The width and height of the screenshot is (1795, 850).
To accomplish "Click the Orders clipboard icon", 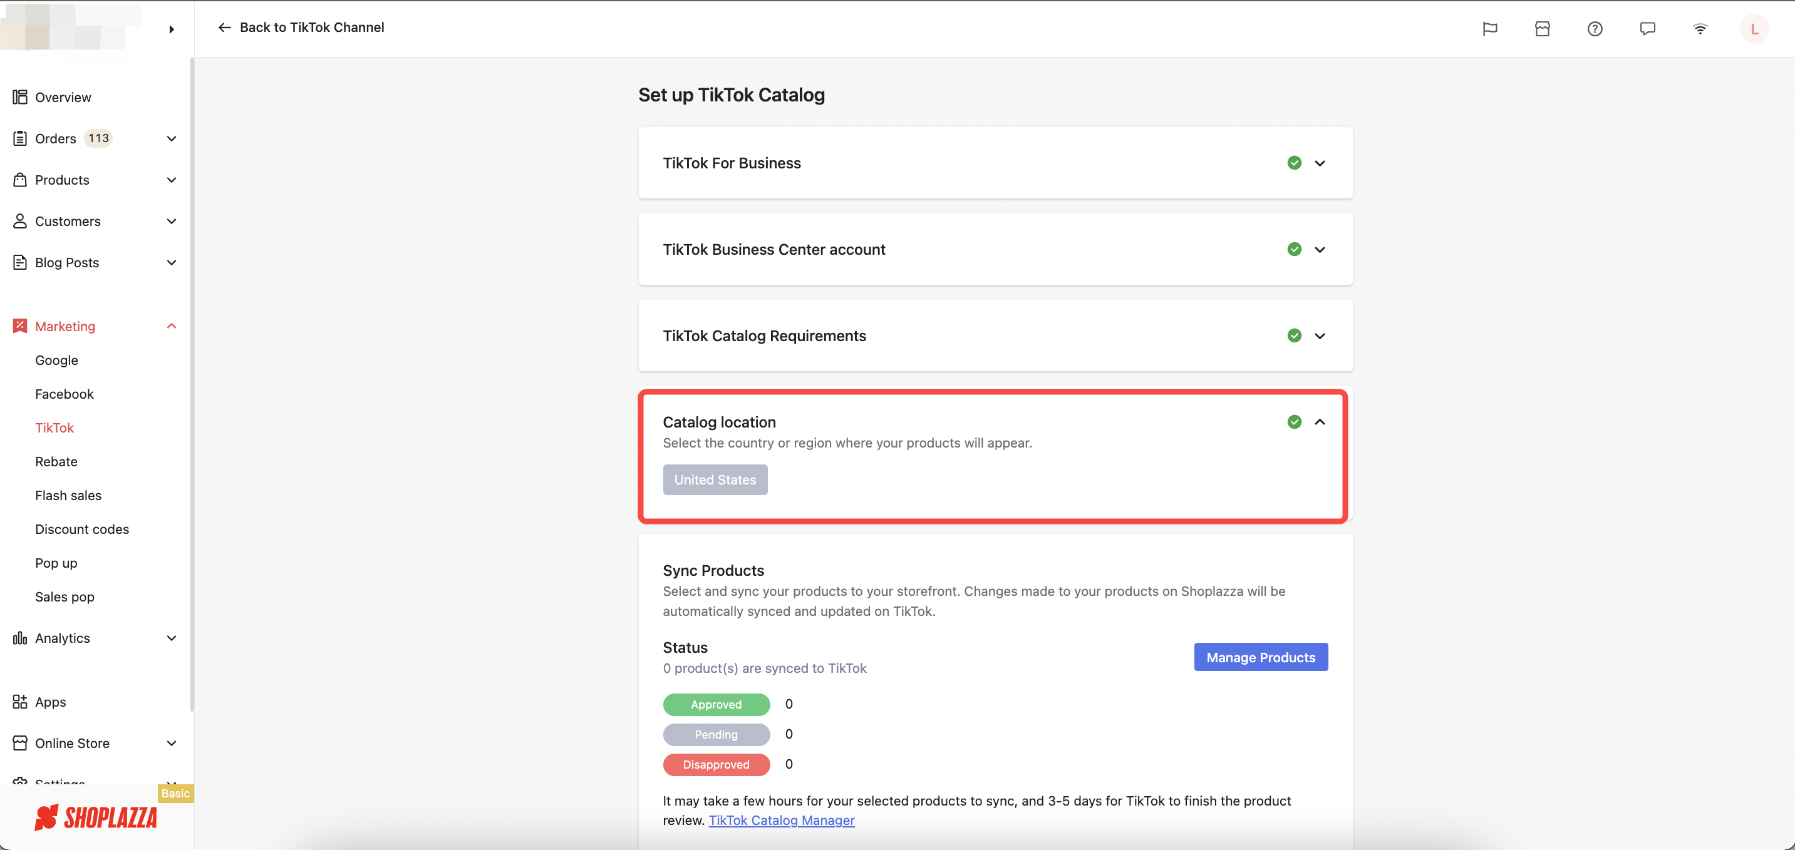I will point(20,138).
